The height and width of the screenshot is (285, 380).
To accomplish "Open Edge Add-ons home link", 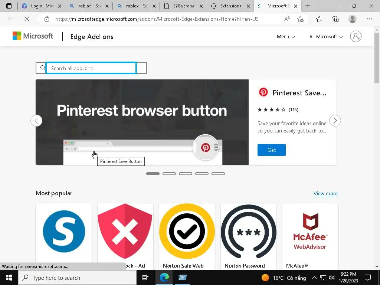I will [x=92, y=37].
